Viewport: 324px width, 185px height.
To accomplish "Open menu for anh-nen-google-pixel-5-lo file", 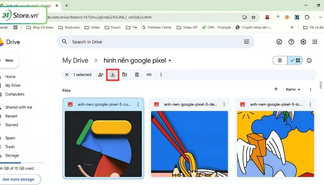I will pyautogui.click(x=310, y=104).
